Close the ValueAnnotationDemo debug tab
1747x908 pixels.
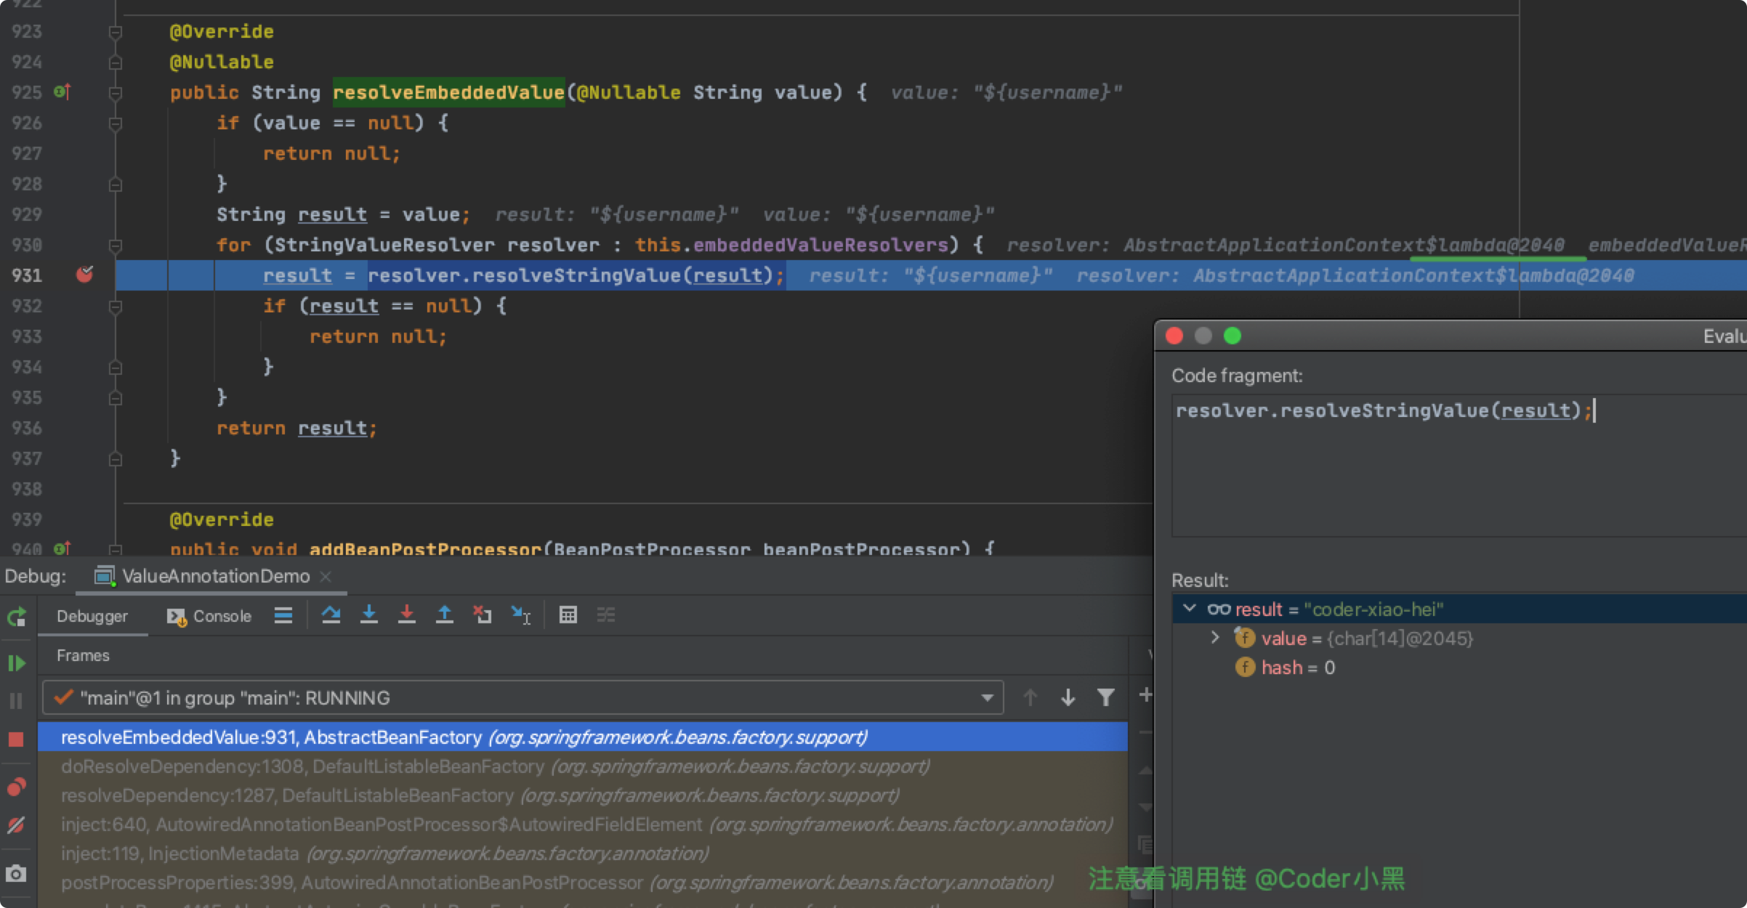coord(326,576)
